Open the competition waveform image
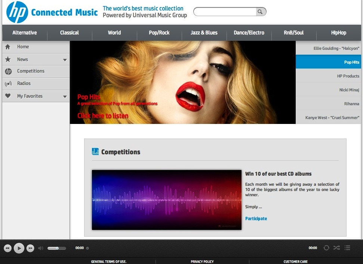Image resolution: width=363 pixels, height=264 pixels. (x=167, y=200)
